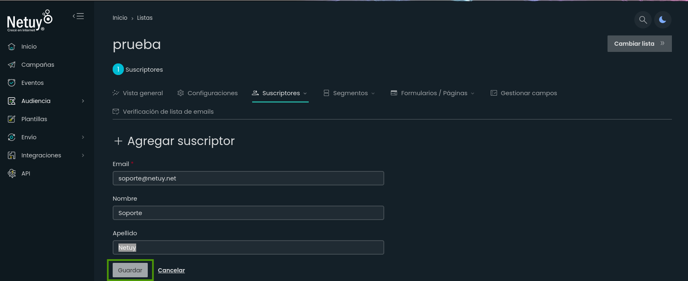Click the Apellido input field

pyautogui.click(x=248, y=248)
